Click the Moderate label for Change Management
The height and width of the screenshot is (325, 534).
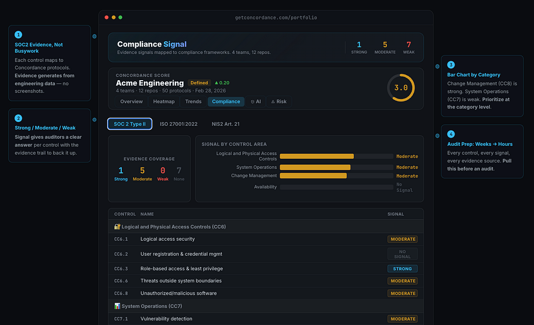tap(407, 176)
